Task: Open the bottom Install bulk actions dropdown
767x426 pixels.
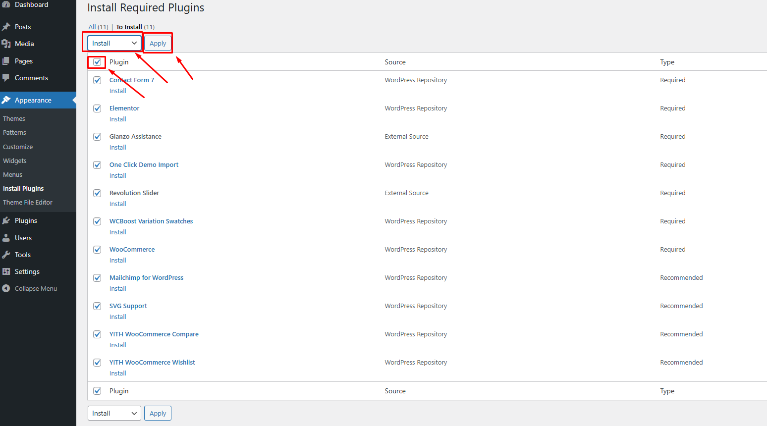Action: pos(114,413)
